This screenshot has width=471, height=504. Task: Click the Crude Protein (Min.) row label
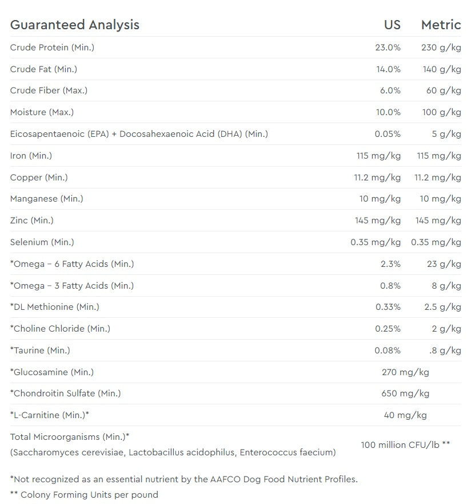(x=52, y=48)
